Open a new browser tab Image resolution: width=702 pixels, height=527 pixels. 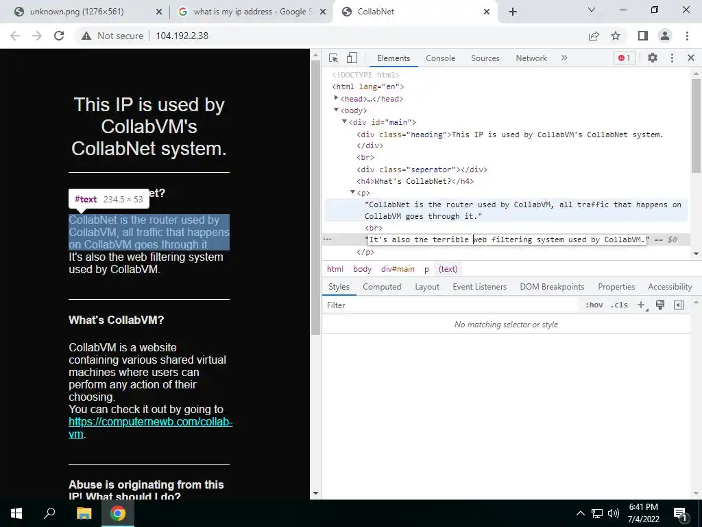(x=513, y=12)
